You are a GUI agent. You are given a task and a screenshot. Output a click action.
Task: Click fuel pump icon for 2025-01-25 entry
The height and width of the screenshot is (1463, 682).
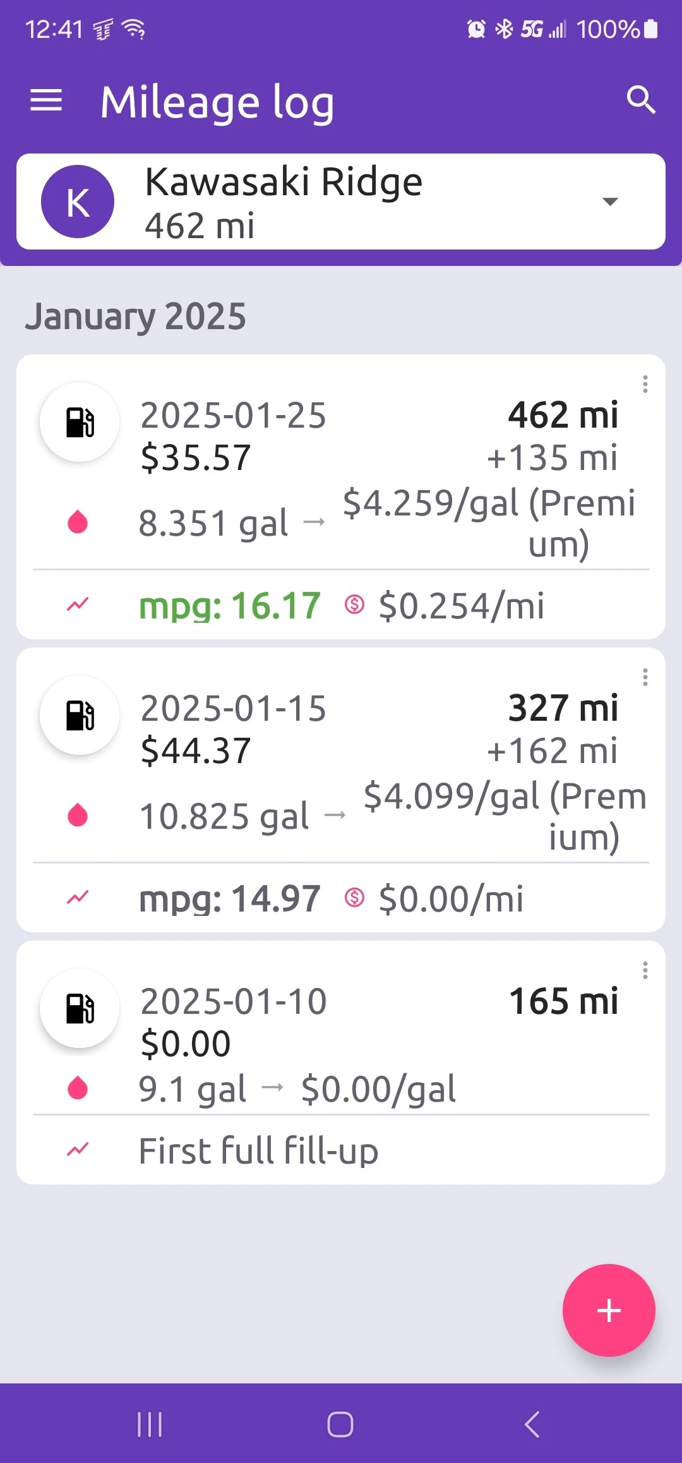click(80, 422)
